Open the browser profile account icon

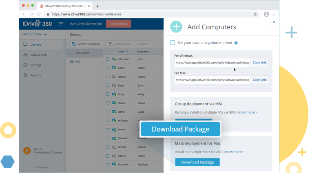click(266, 14)
